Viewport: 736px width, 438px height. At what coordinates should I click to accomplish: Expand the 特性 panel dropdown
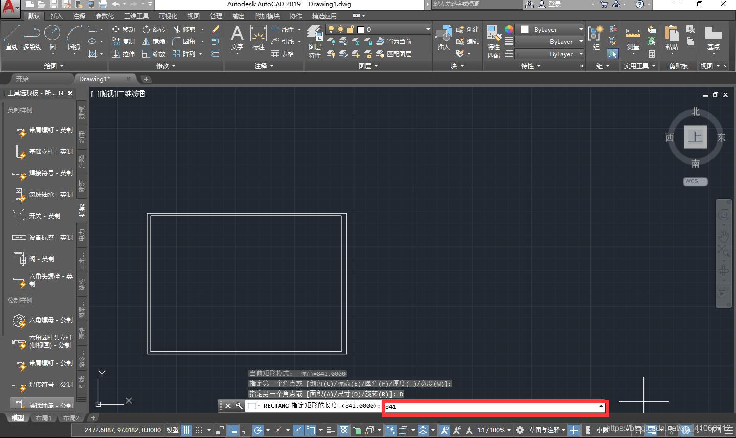pos(531,66)
